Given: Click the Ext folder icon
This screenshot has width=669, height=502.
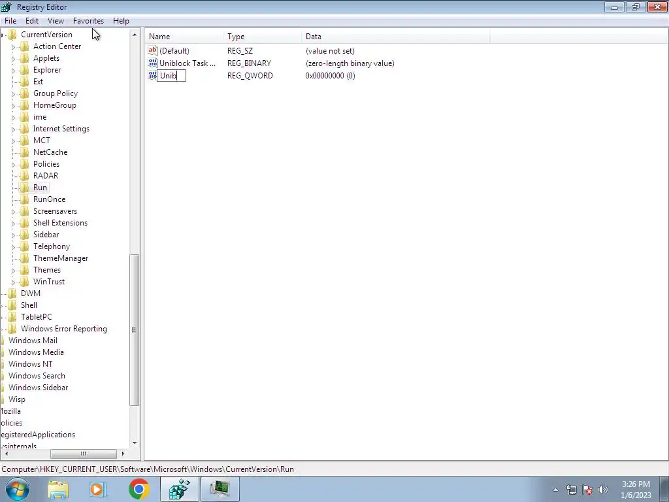Looking at the screenshot, I should pos(25,82).
